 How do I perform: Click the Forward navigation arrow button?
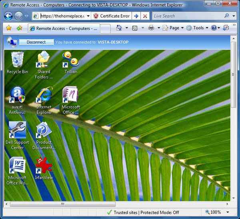point(19,16)
